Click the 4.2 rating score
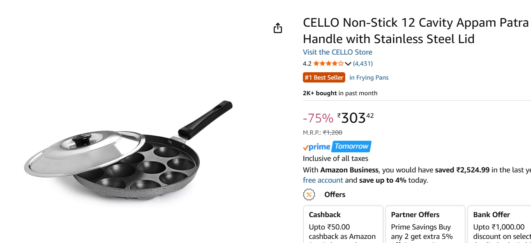531x243 pixels. (x=306, y=63)
